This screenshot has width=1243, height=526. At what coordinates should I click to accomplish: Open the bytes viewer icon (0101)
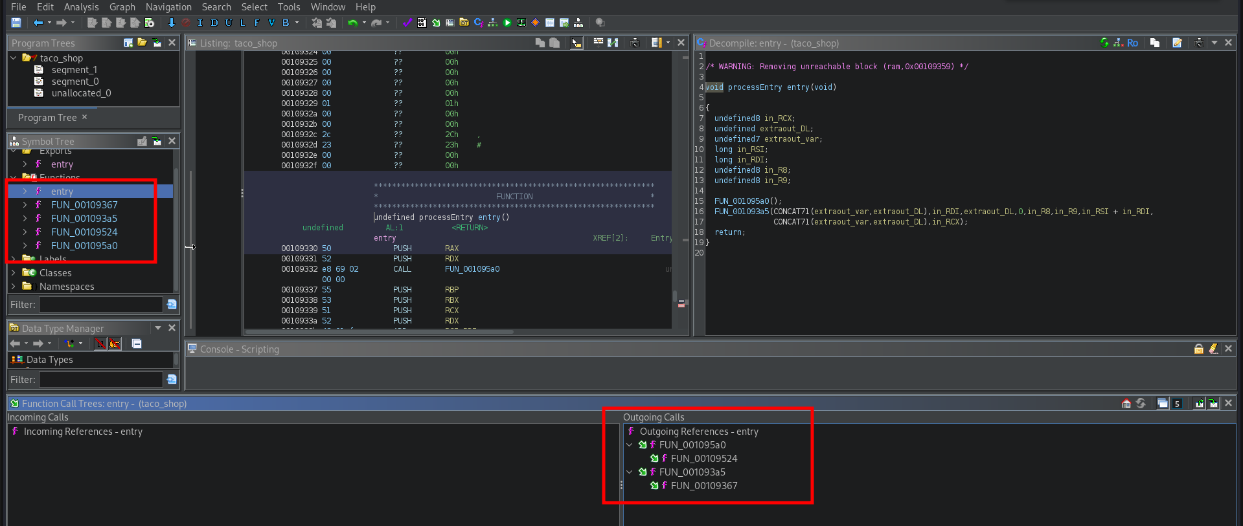point(422,23)
